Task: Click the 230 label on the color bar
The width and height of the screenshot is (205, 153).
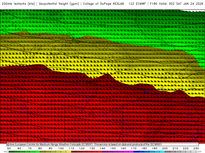Action: click(x=196, y=148)
